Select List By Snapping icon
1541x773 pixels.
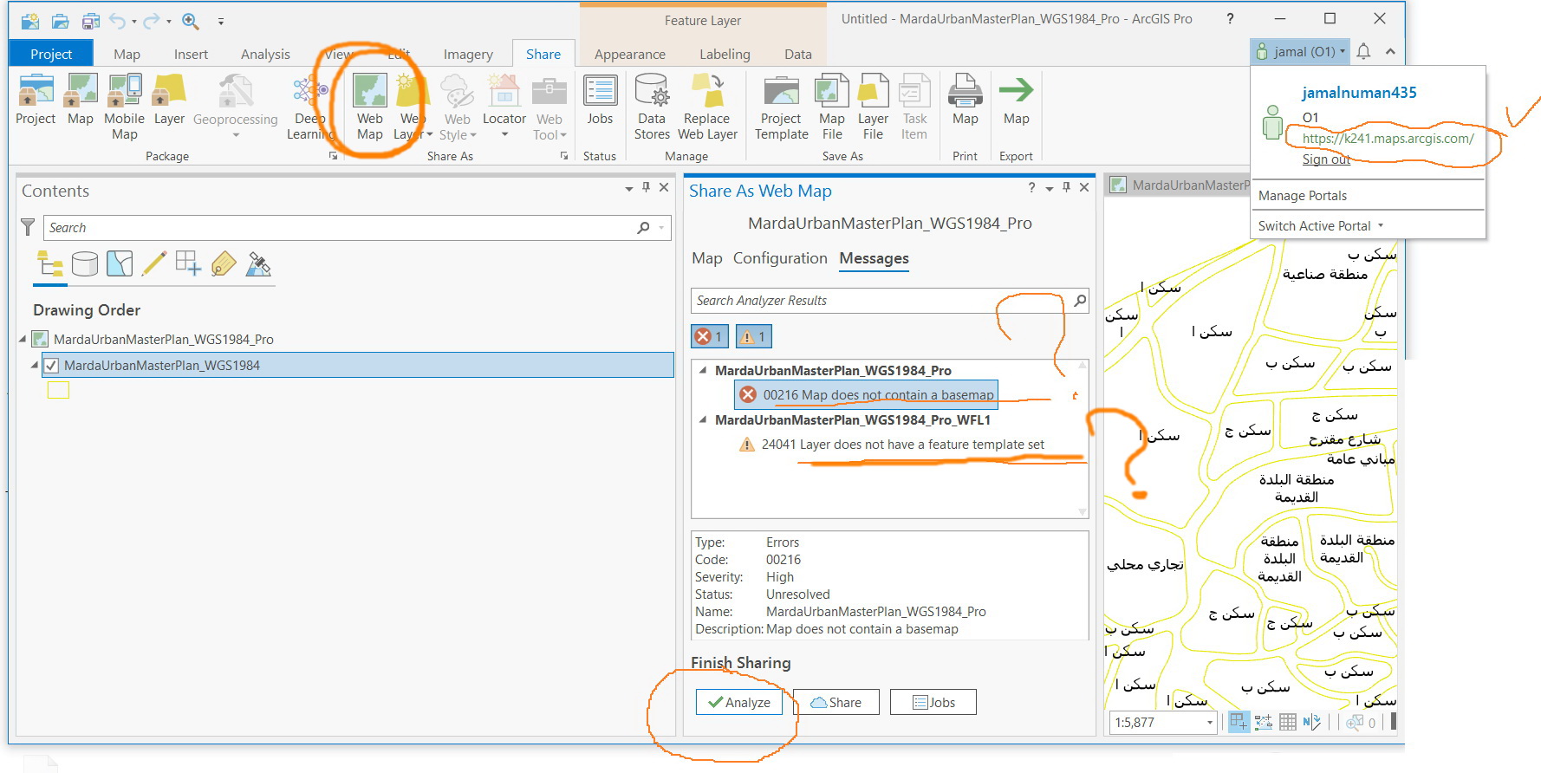189,263
